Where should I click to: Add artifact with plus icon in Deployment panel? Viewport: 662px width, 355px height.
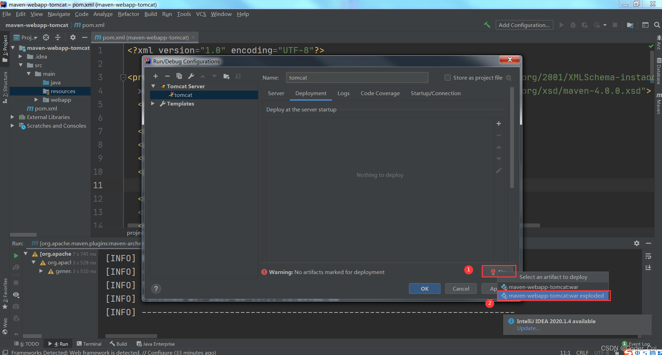click(x=499, y=124)
